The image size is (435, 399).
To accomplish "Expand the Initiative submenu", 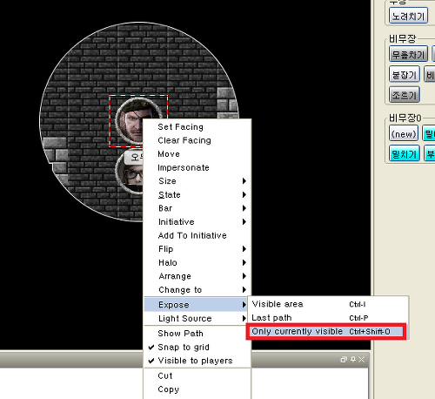I will (197, 222).
